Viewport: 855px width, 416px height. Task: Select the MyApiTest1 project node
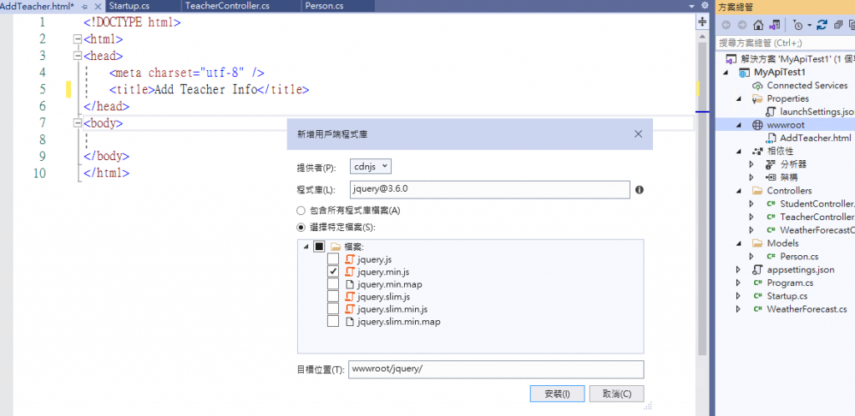point(780,73)
